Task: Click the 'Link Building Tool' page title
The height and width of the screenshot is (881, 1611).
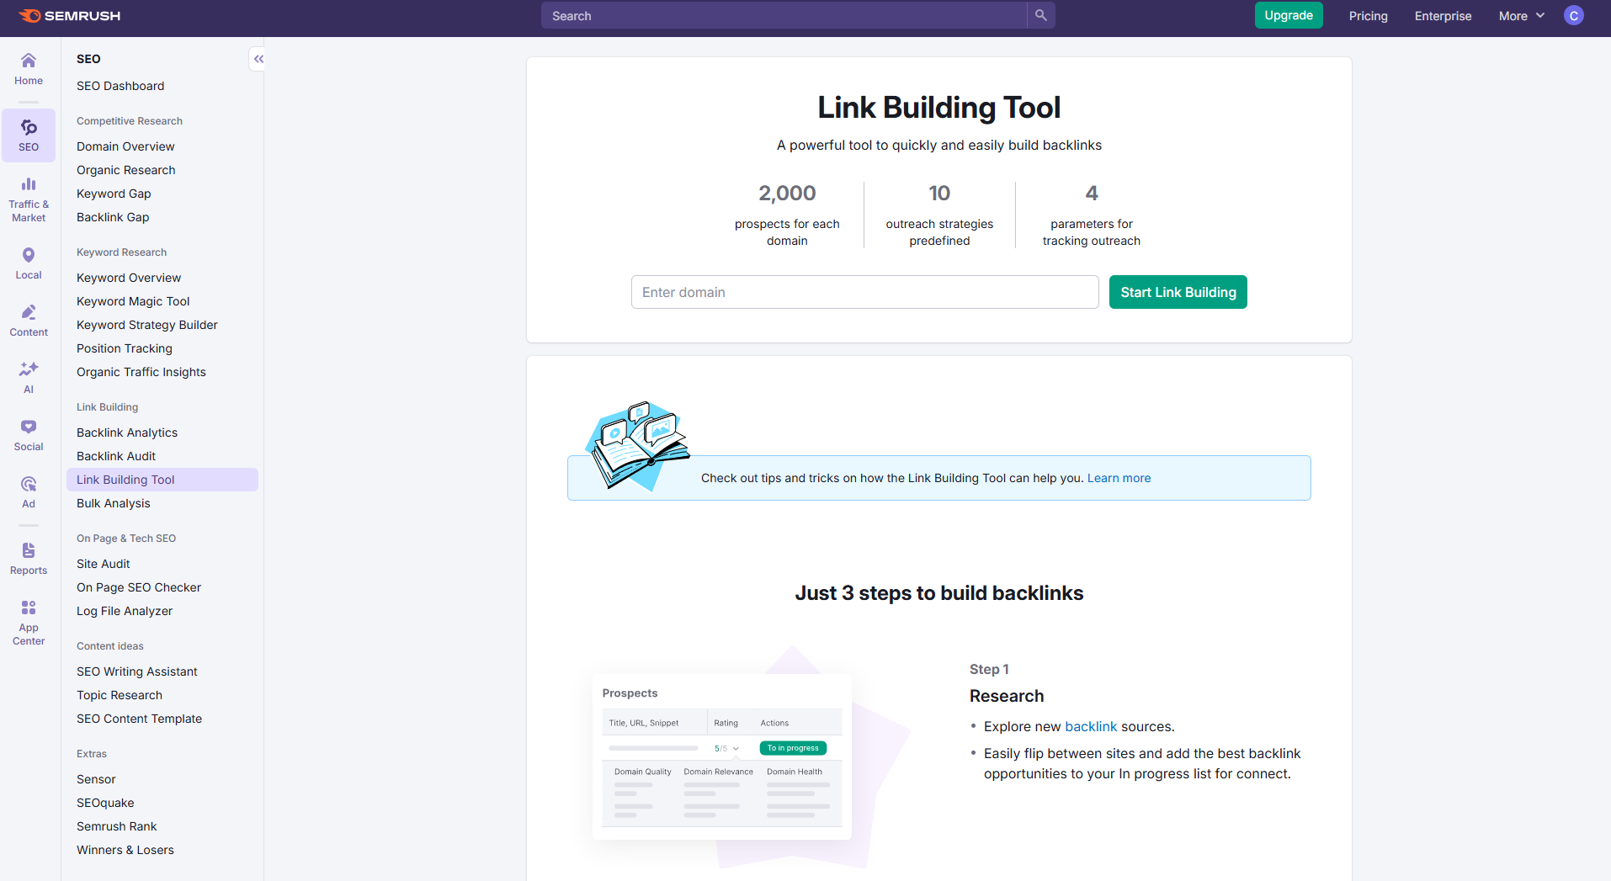Action: tap(939, 108)
